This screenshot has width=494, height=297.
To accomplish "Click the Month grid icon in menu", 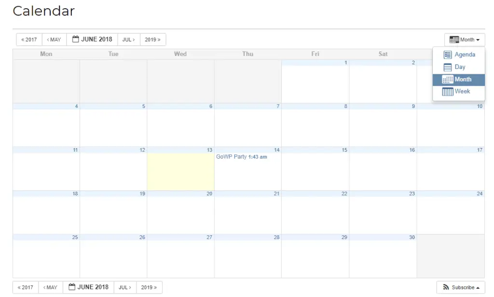I will tap(447, 80).
